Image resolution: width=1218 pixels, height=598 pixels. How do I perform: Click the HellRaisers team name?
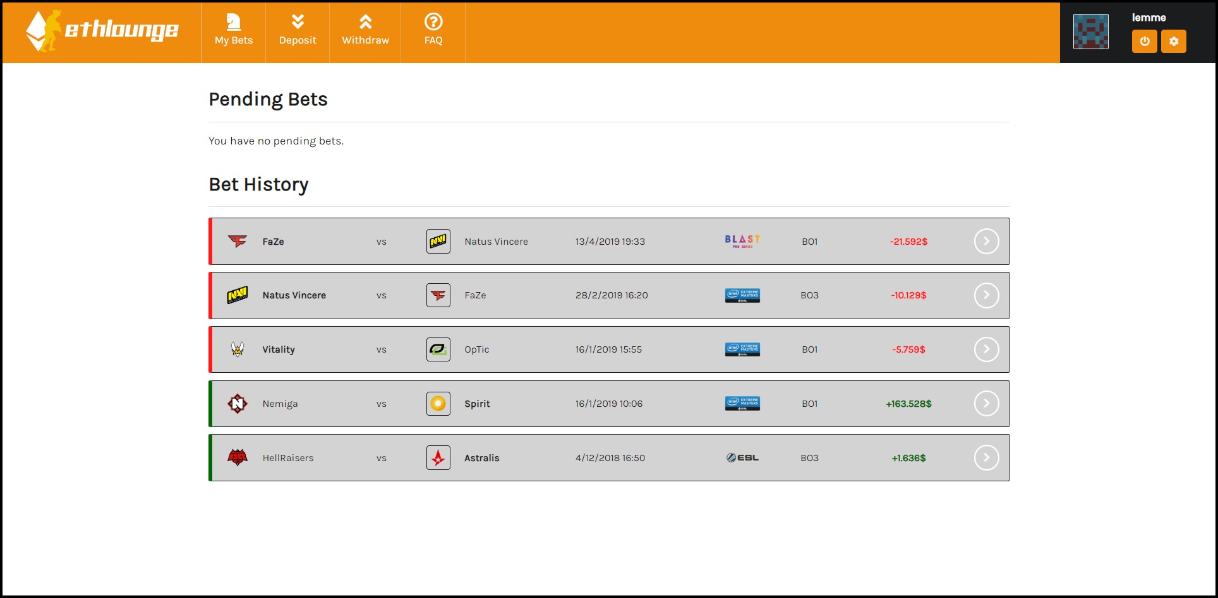288,458
